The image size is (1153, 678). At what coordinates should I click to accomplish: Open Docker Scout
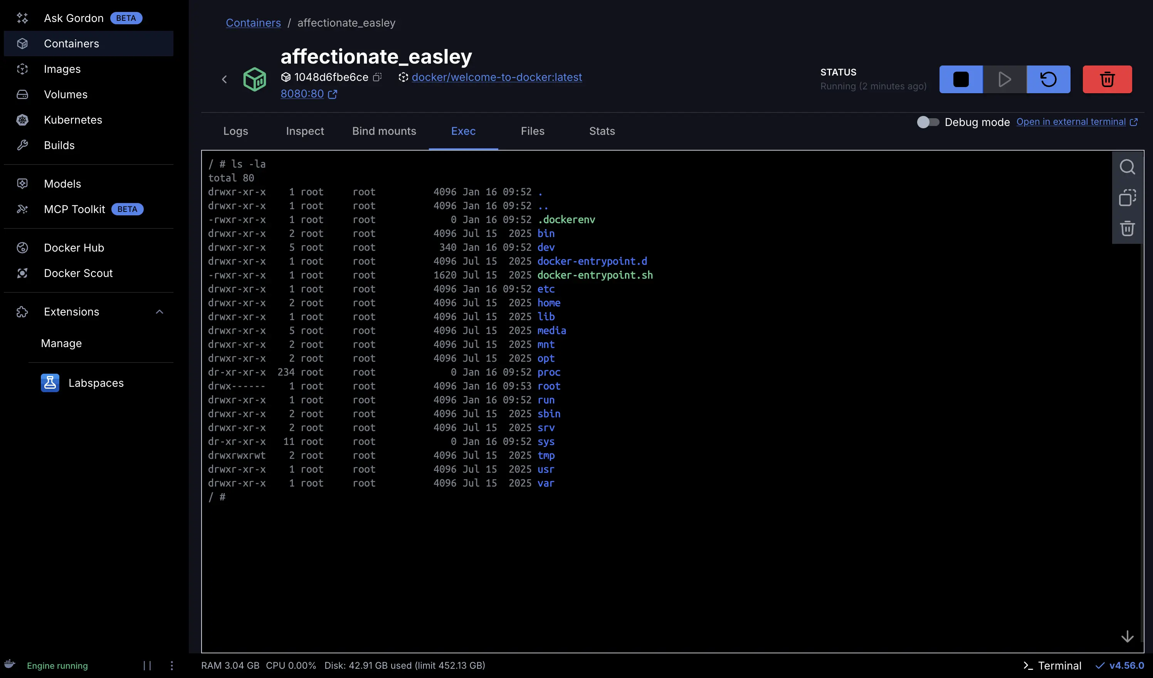click(x=78, y=273)
